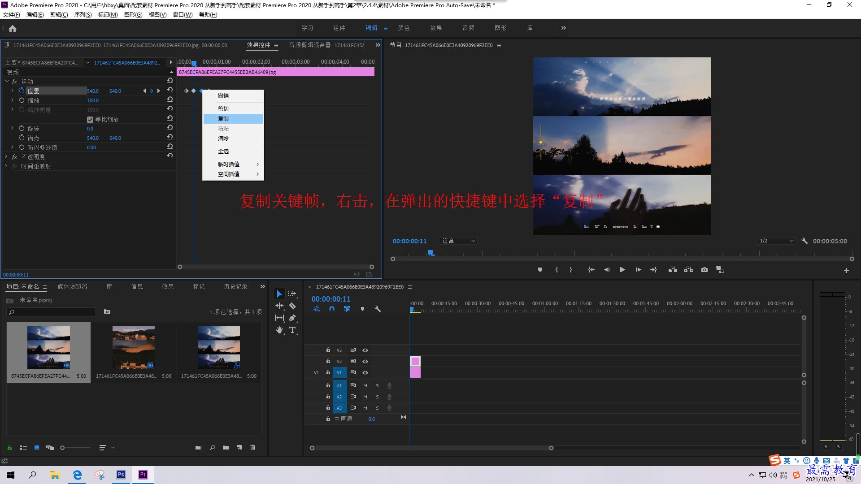The height and width of the screenshot is (484, 861).
Task: Select the Selection tool arrow
Action: point(279,294)
